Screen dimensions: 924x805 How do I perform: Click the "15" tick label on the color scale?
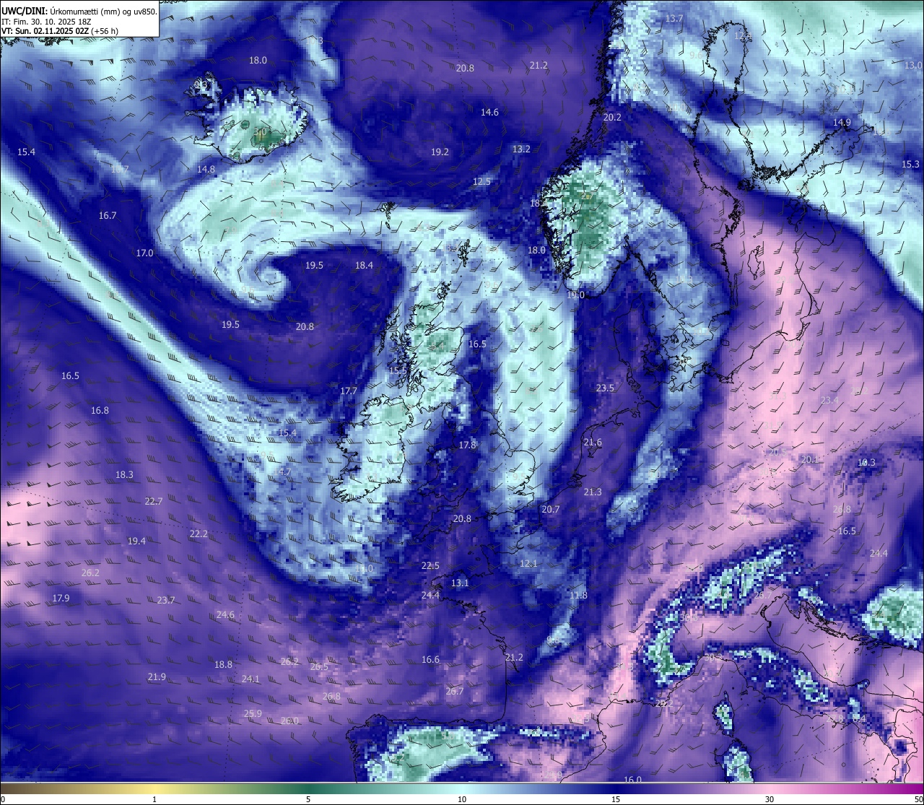click(616, 799)
